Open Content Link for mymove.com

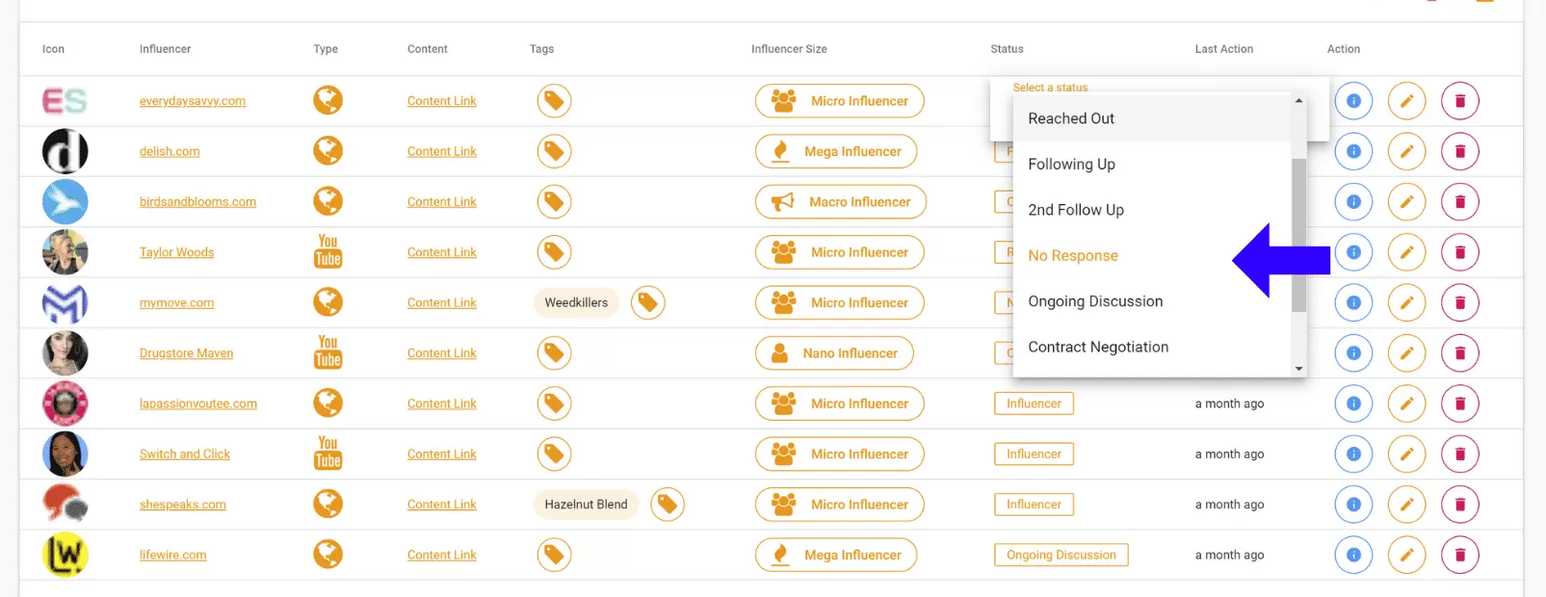pyautogui.click(x=442, y=302)
